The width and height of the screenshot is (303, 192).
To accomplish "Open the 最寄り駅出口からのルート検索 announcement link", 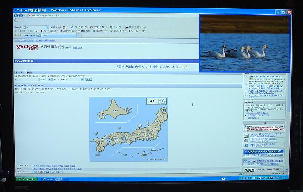I will (x=149, y=67).
